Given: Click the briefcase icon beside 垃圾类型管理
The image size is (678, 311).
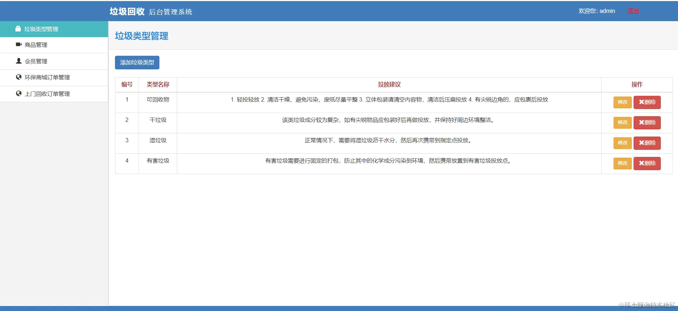Looking at the screenshot, I should 18,29.
